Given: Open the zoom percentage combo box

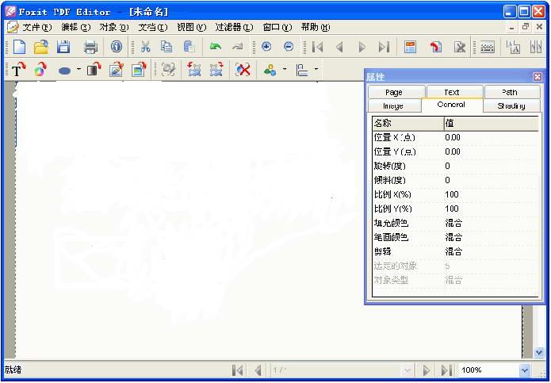Looking at the screenshot, I should click(x=524, y=370).
